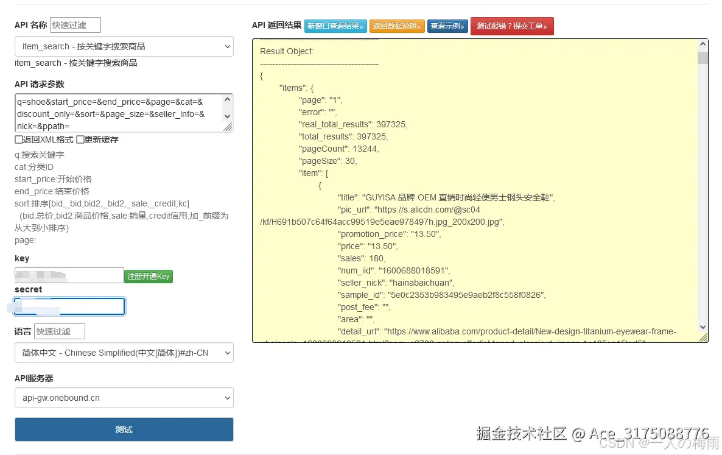Open the detail_url product link in results
The height and width of the screenshot is (455, 722).
point(517,331)
